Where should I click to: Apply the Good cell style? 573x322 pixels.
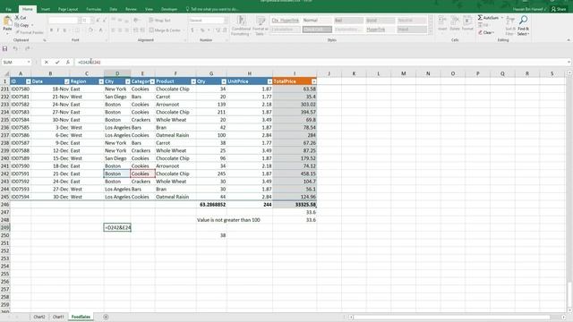[380, 21]
